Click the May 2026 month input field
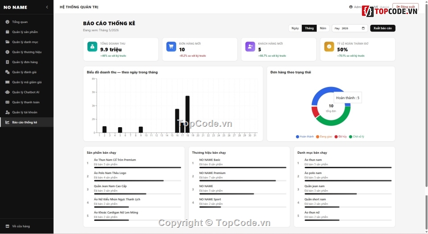Image resolution: width=428 pixels, height=234 pixels. [x=350, y=28]
